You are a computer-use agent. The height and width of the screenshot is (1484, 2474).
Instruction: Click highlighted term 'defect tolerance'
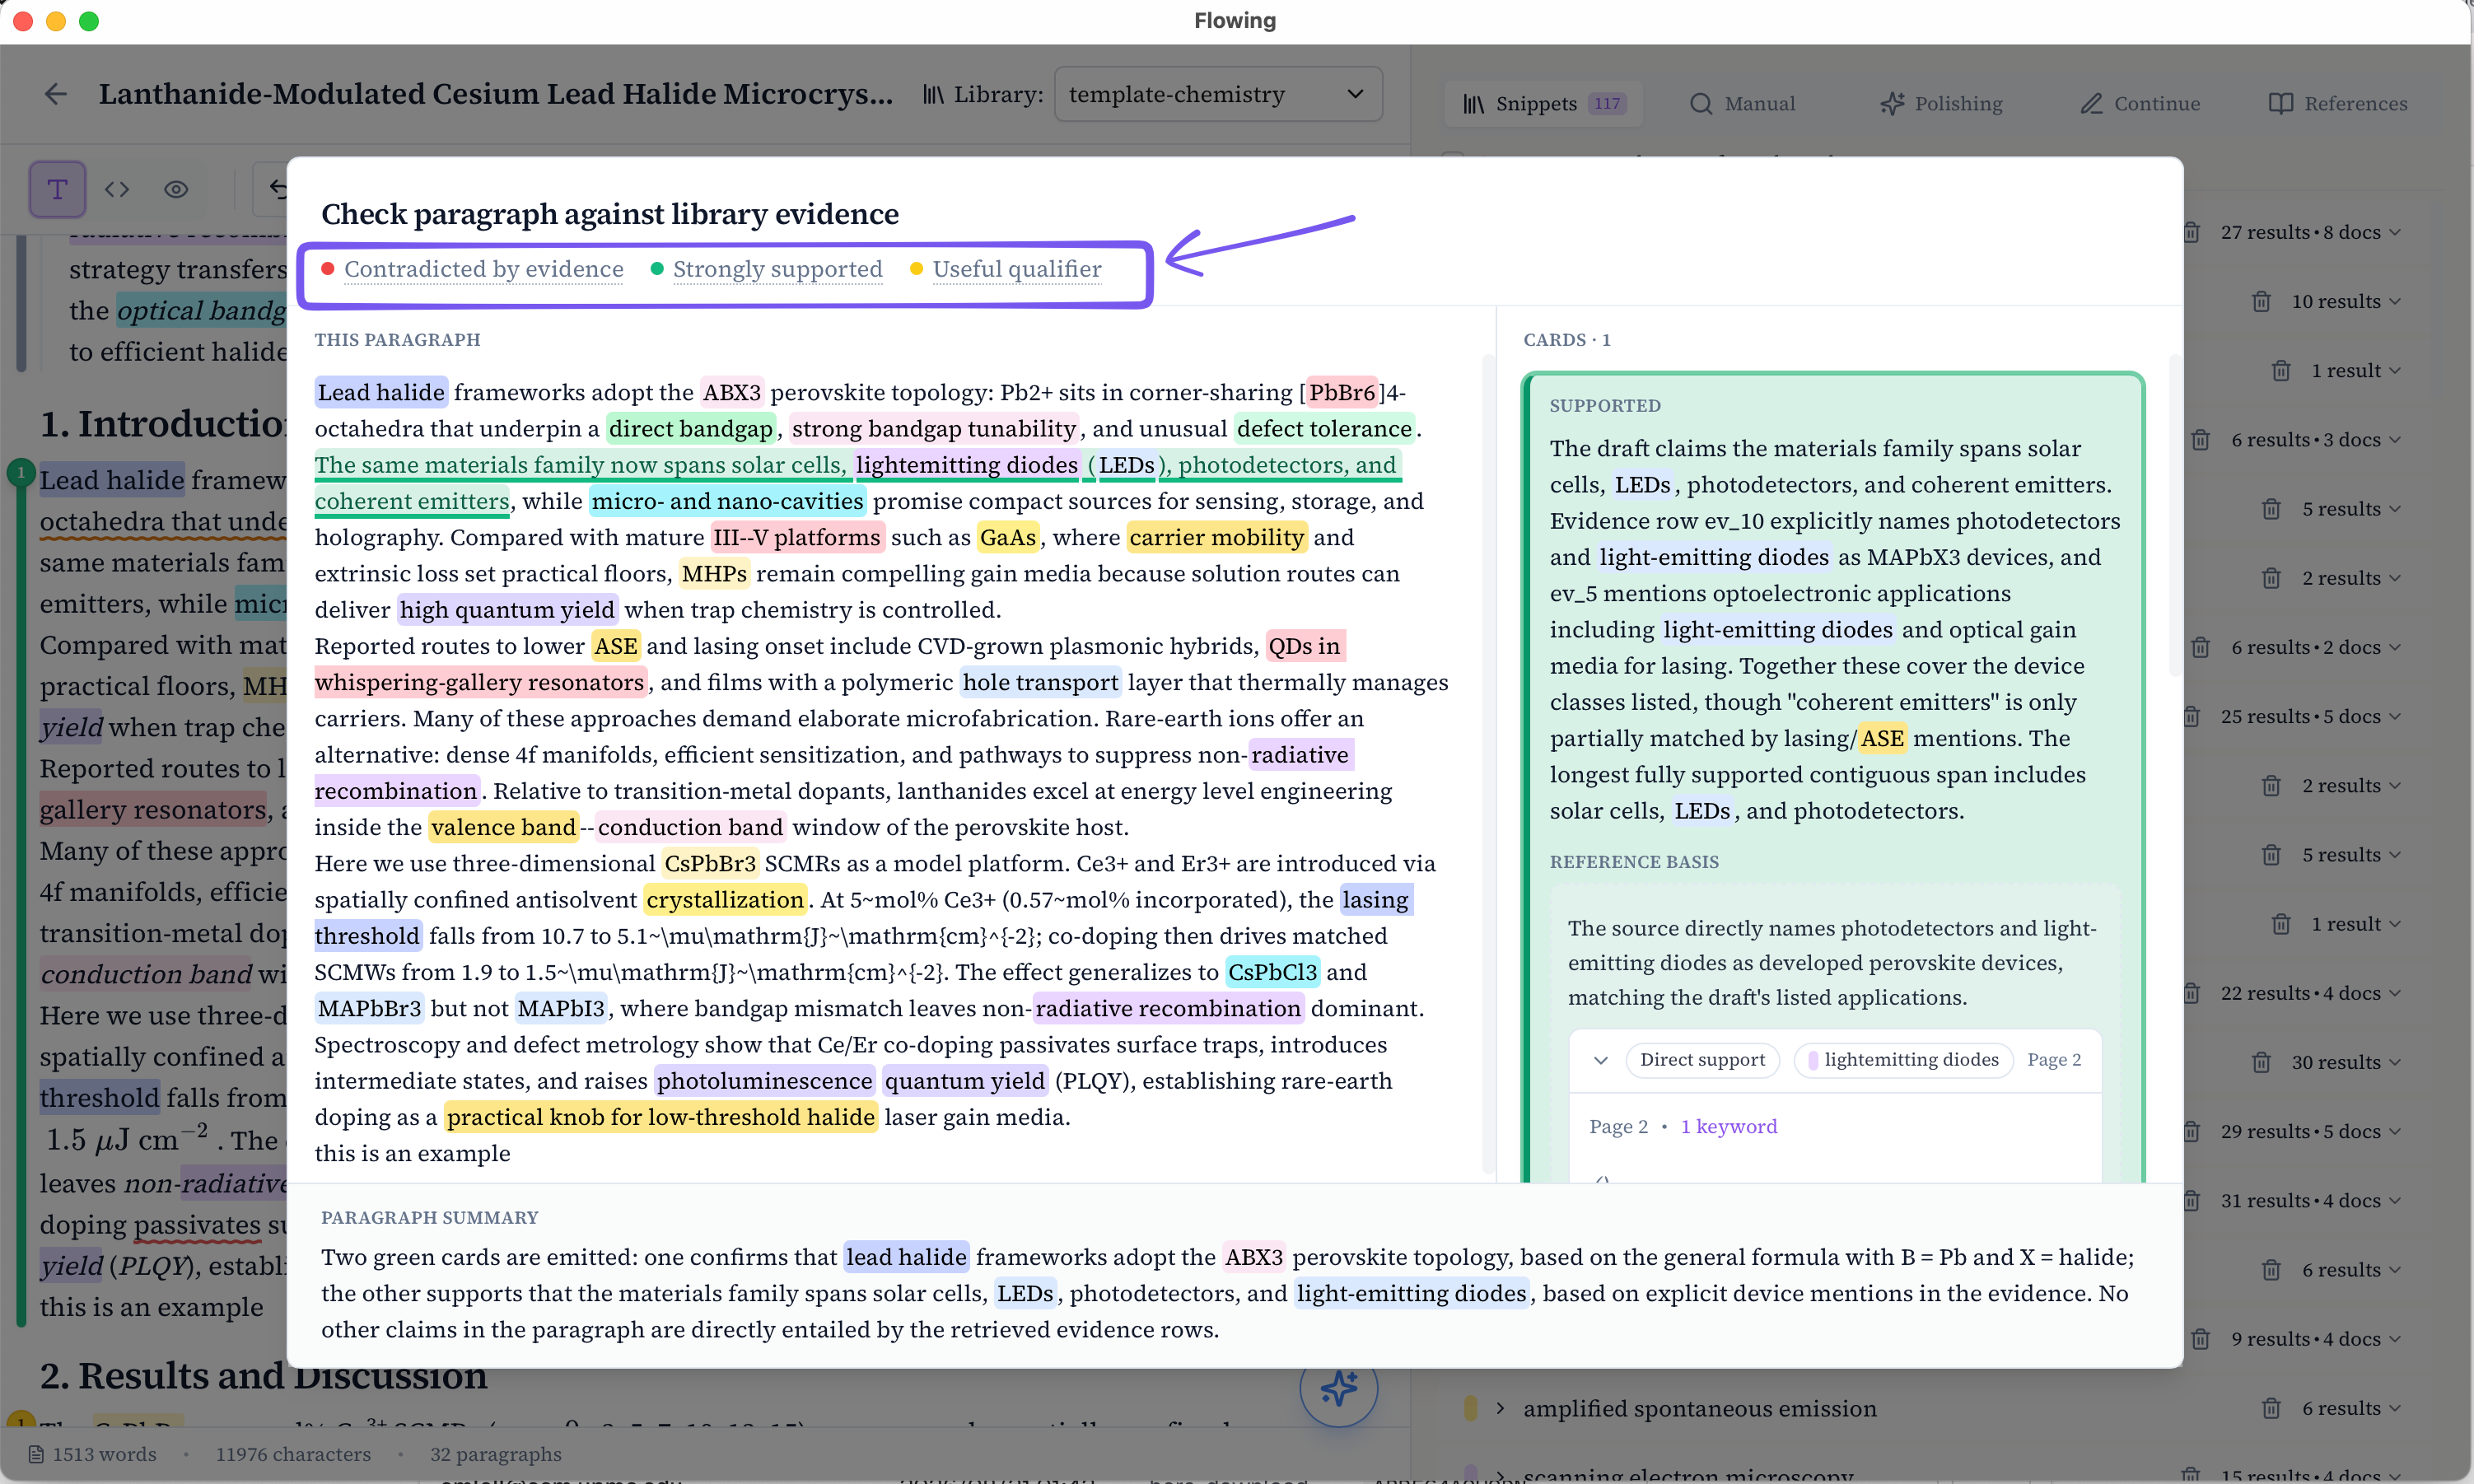coord(1324,428)
